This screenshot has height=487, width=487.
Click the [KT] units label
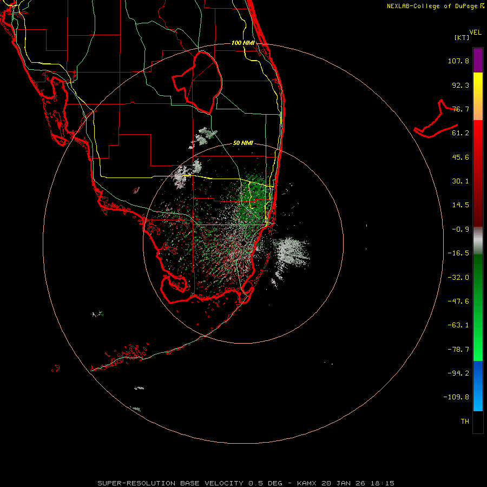tap(462, 37)
